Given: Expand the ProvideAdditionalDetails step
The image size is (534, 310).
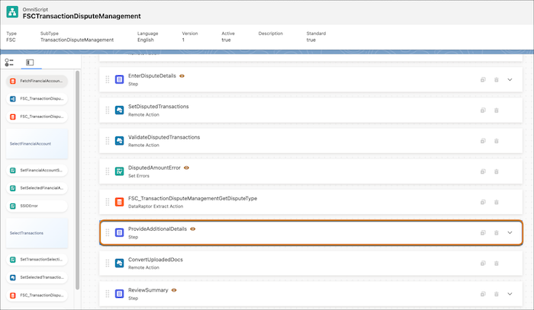Looking at the screenshot, I should (510, 232).
